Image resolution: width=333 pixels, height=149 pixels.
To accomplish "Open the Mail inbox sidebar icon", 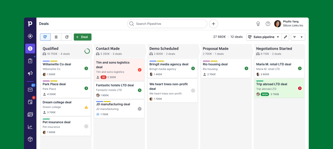I will tap(30, 89).
